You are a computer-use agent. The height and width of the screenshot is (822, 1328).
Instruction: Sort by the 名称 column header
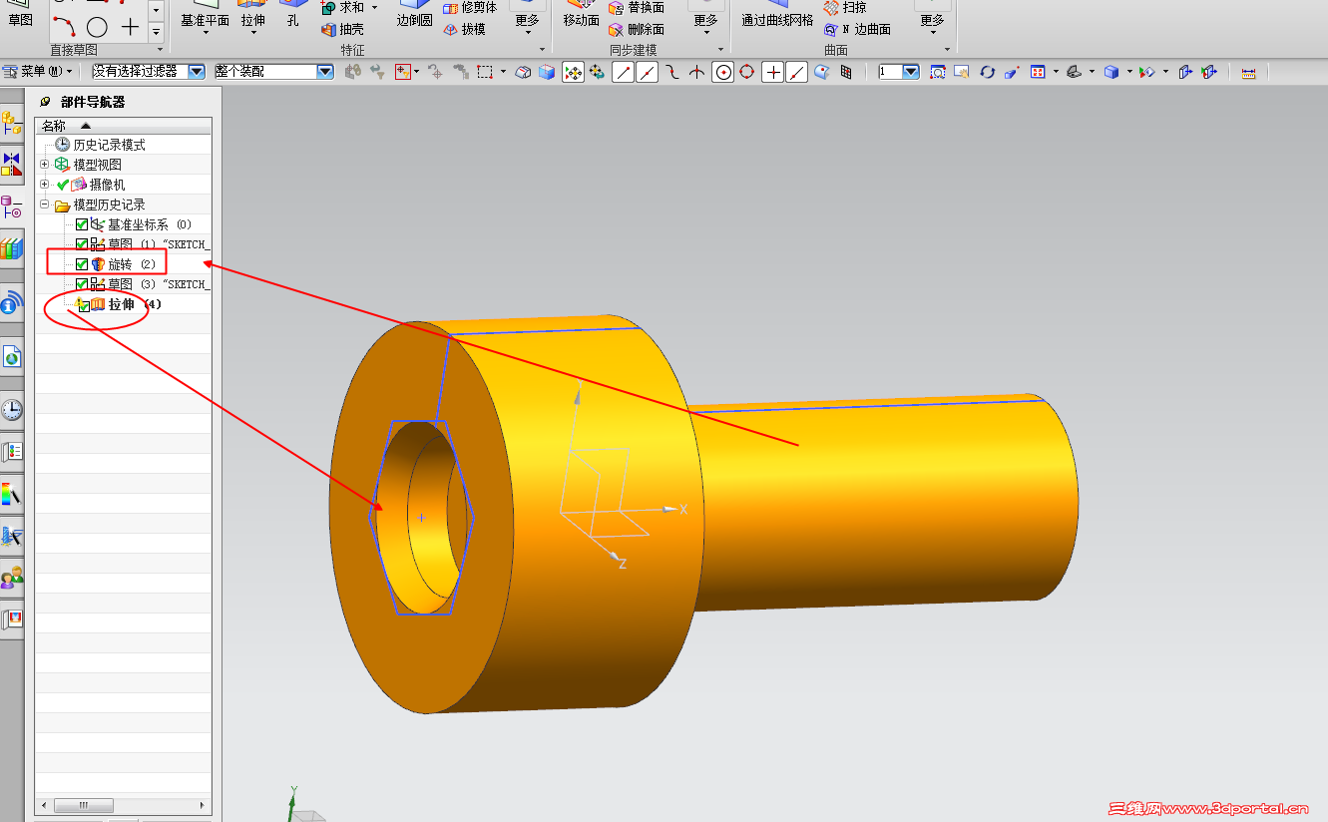coord(123,126)
